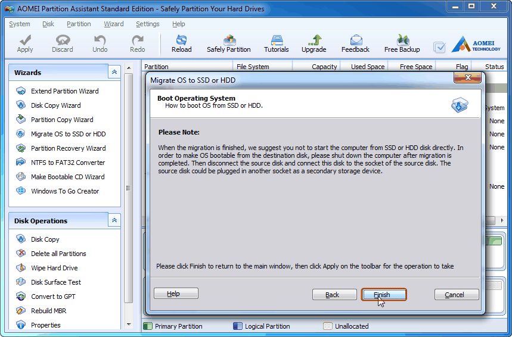Viewport: 512px width, 337px height.
Task: Click the Reload toolbar icon
Action: tap(182, 43)
